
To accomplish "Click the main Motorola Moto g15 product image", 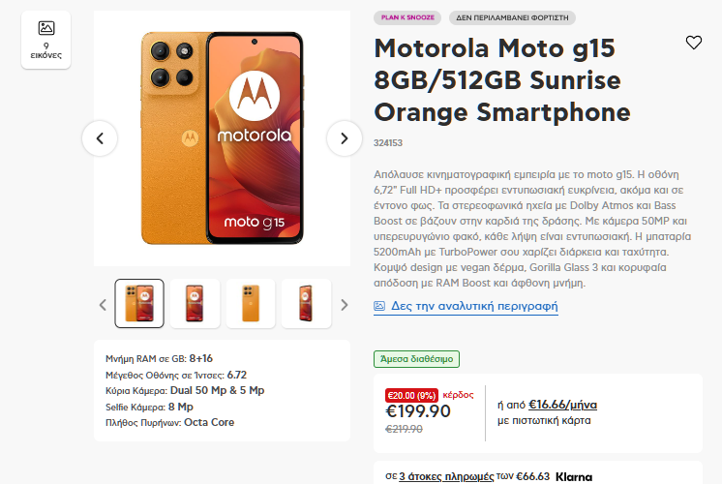I will (222, 138).
